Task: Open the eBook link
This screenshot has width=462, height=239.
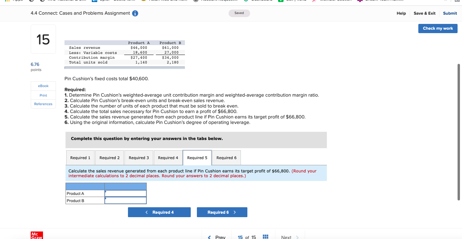Action: point(43,86)
